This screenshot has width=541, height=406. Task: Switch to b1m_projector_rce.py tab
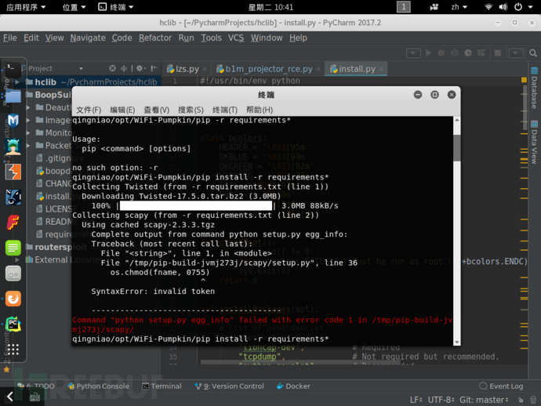click(269, 69)
